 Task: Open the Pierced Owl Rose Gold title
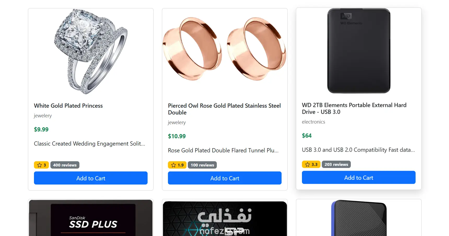click(224, 109)
